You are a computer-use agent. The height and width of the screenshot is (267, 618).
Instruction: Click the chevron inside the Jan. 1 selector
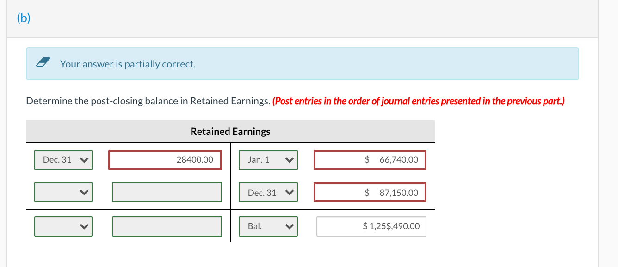[x=289, y=159]
